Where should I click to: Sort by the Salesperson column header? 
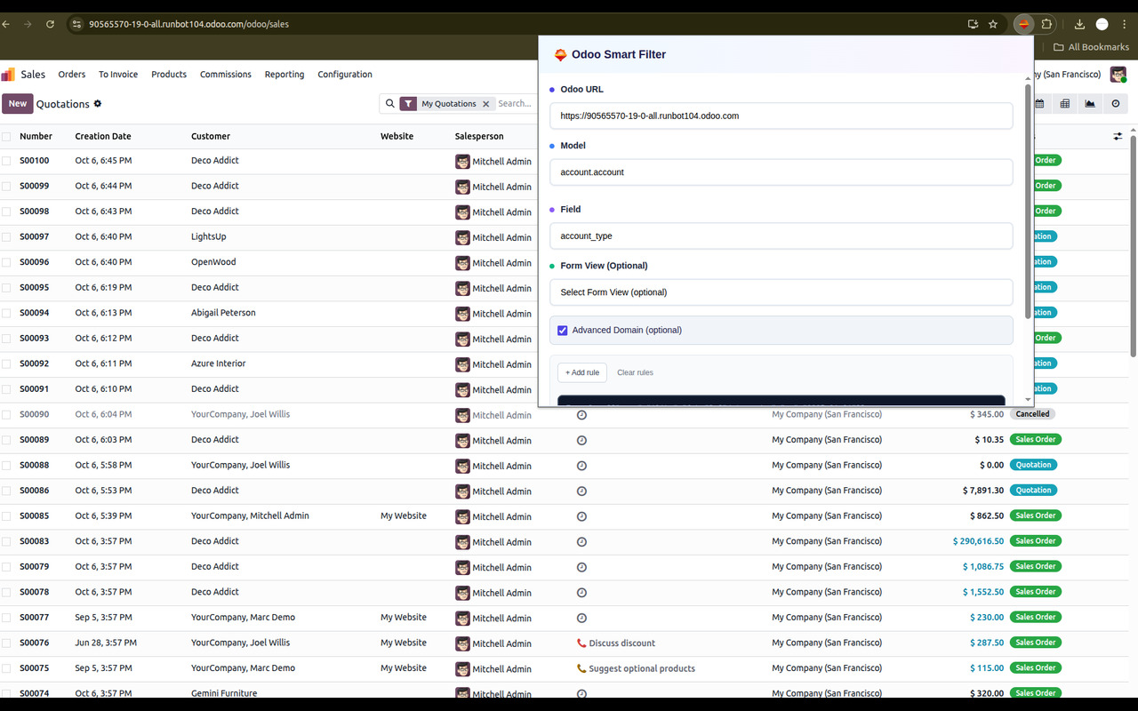click(479, 136)
